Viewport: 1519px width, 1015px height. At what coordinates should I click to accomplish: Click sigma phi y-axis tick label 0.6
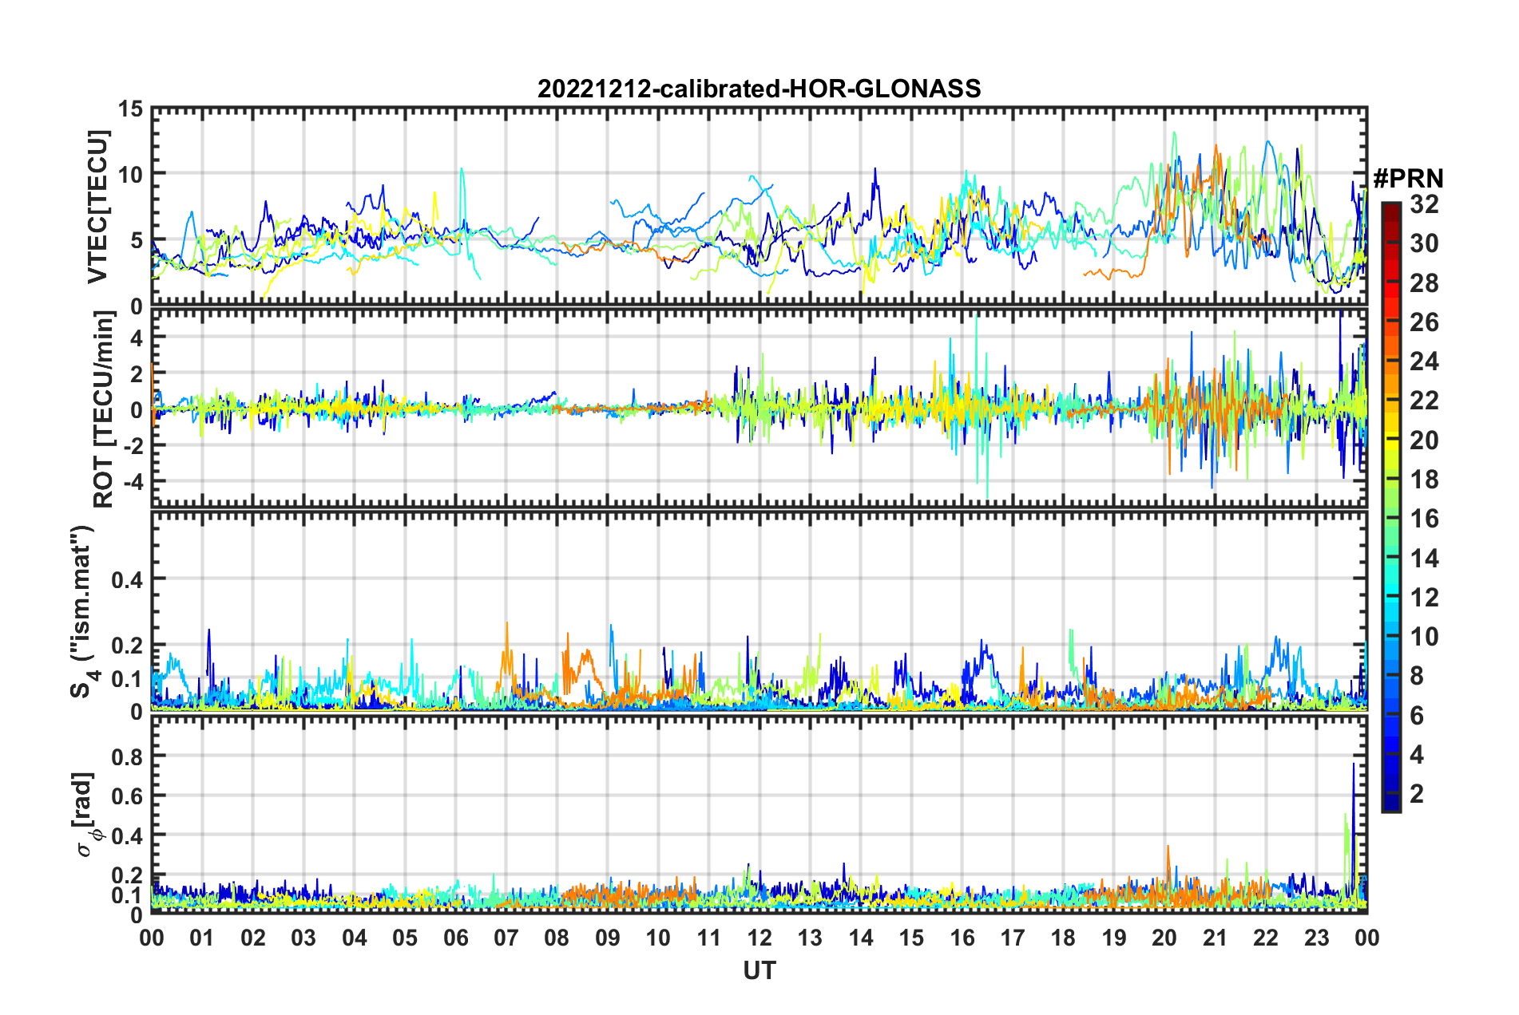pyautogui.click(x=128, y=796)
